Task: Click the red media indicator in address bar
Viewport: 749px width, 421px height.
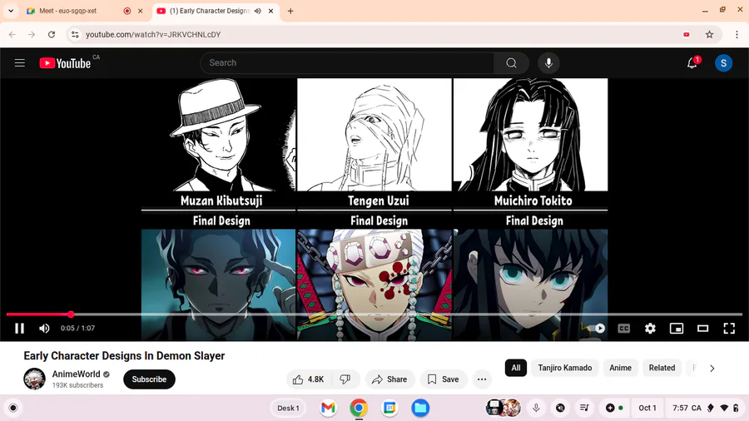Action: (687, 34)
